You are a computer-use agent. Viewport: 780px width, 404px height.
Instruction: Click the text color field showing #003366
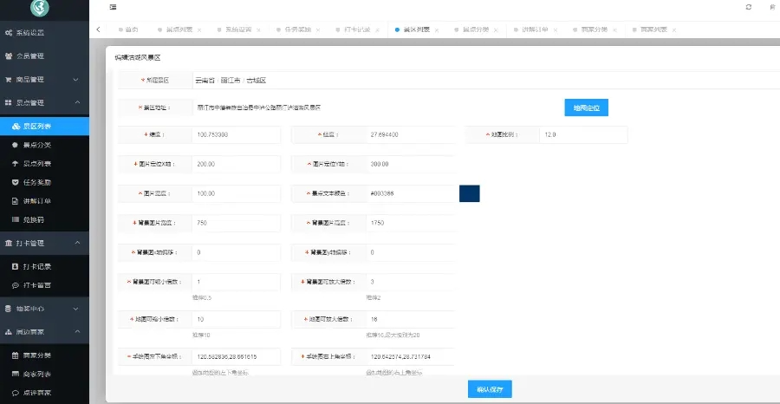click(410, 193)
